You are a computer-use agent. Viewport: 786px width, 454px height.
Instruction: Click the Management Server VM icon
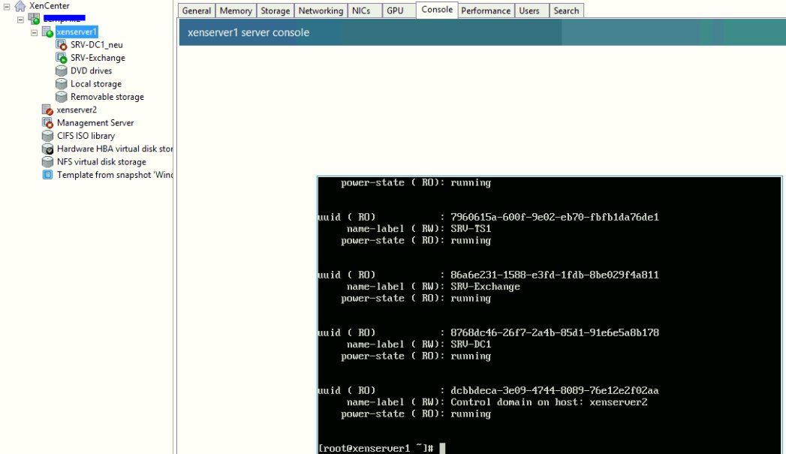tap(47, 123)
